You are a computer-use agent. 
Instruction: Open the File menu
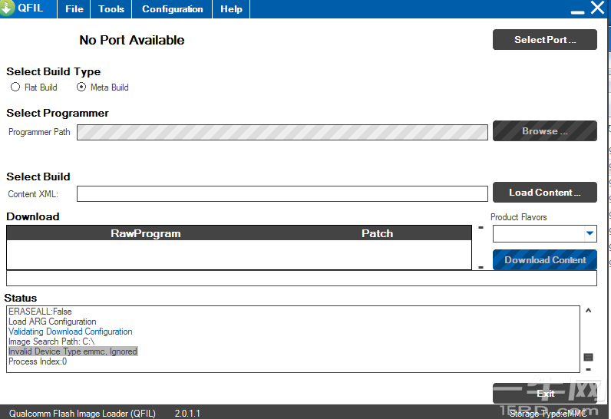coord(74,9)
